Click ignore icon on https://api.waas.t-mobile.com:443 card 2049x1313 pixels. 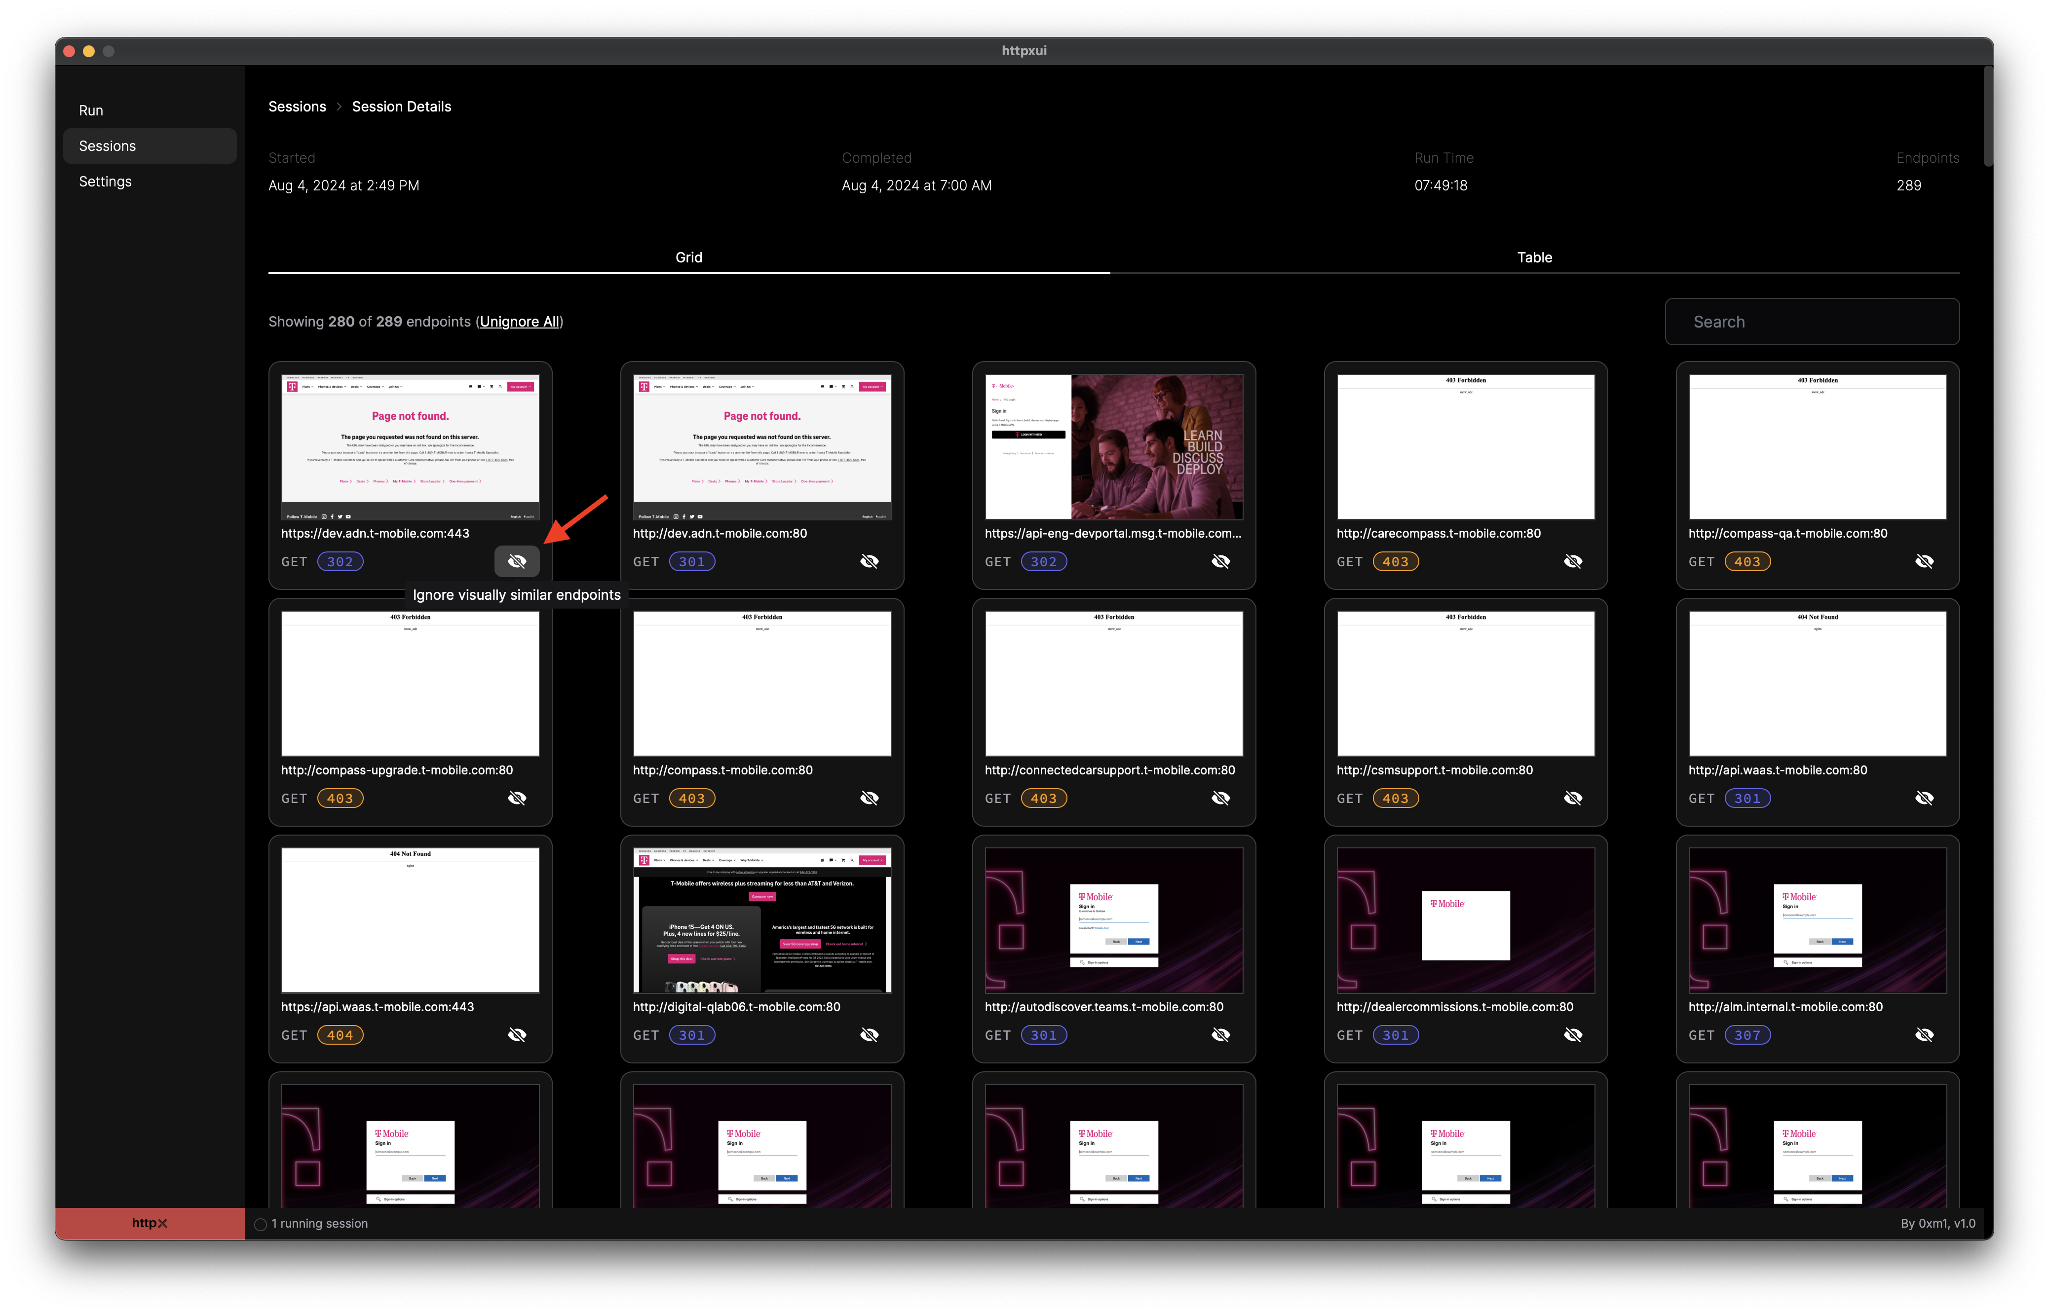click(517, 1035)
